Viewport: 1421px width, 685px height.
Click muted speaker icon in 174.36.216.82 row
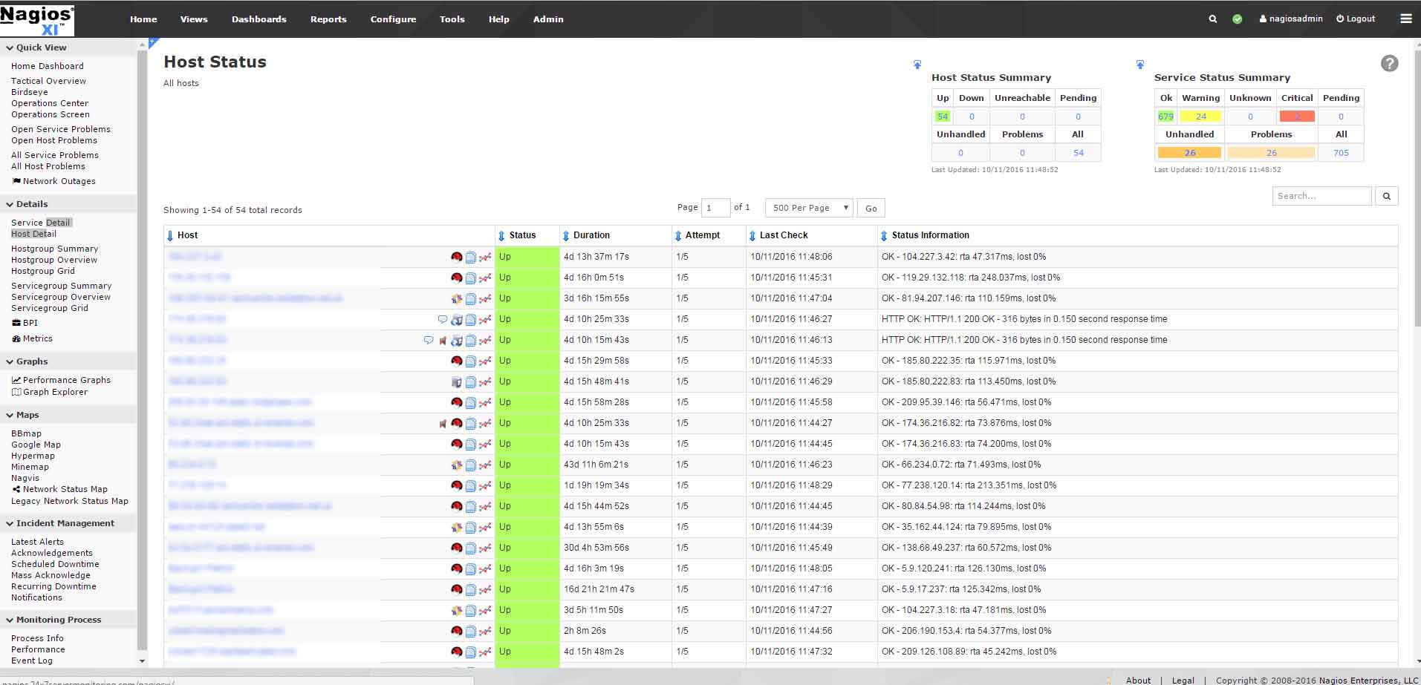(x=443, y=424)
